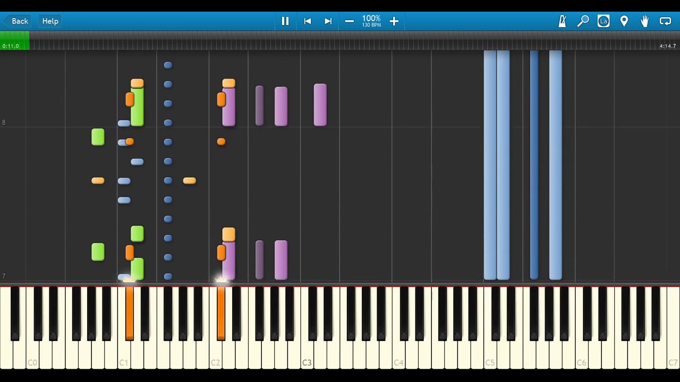Image resolution: width=680 pixels, height=382 pixels.
Task: Click the total time 4:14.7 label
Action: [668, 46]
